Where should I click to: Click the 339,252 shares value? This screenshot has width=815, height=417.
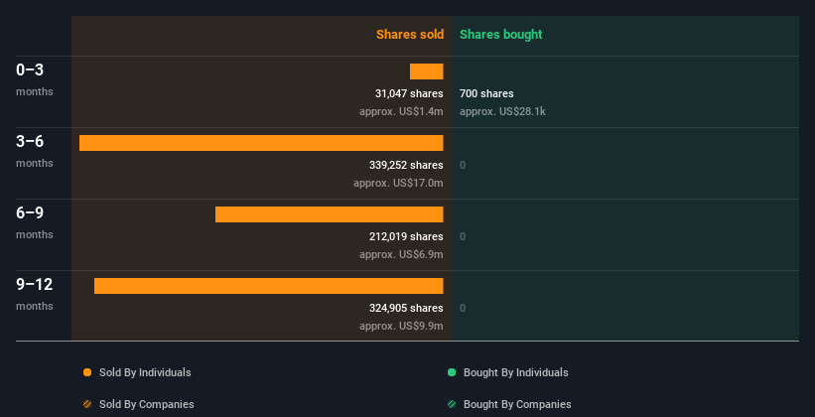click(x=406, y=165)
